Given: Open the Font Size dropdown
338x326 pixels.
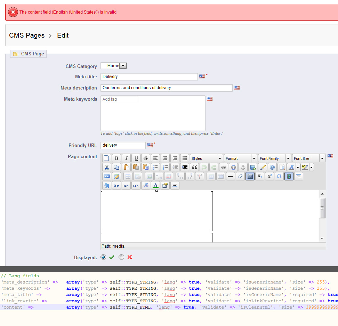Looking at the screenshot, I should point(308,158).
